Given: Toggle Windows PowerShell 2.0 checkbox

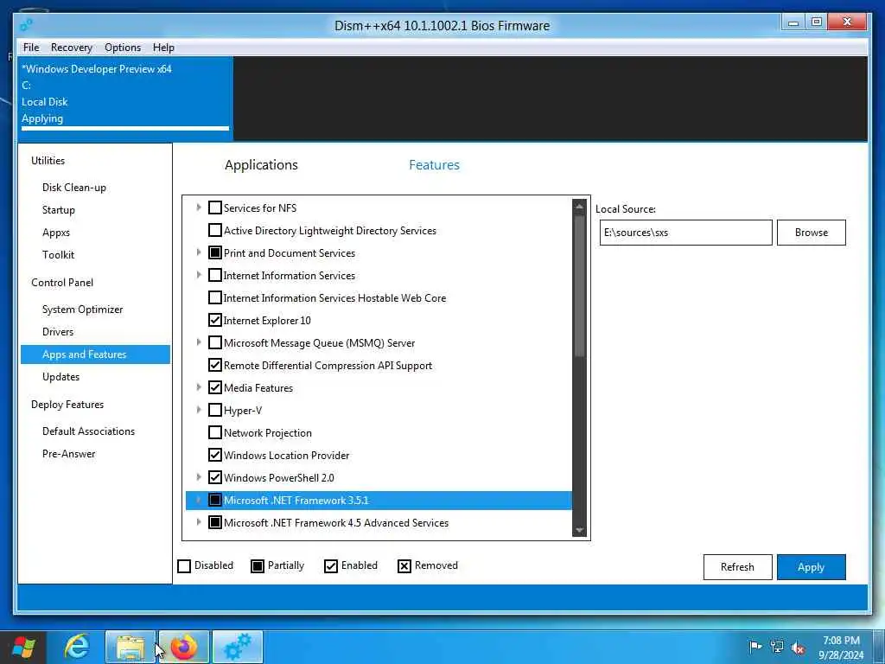Looking at the screenshot, I should tap(214, 477).
